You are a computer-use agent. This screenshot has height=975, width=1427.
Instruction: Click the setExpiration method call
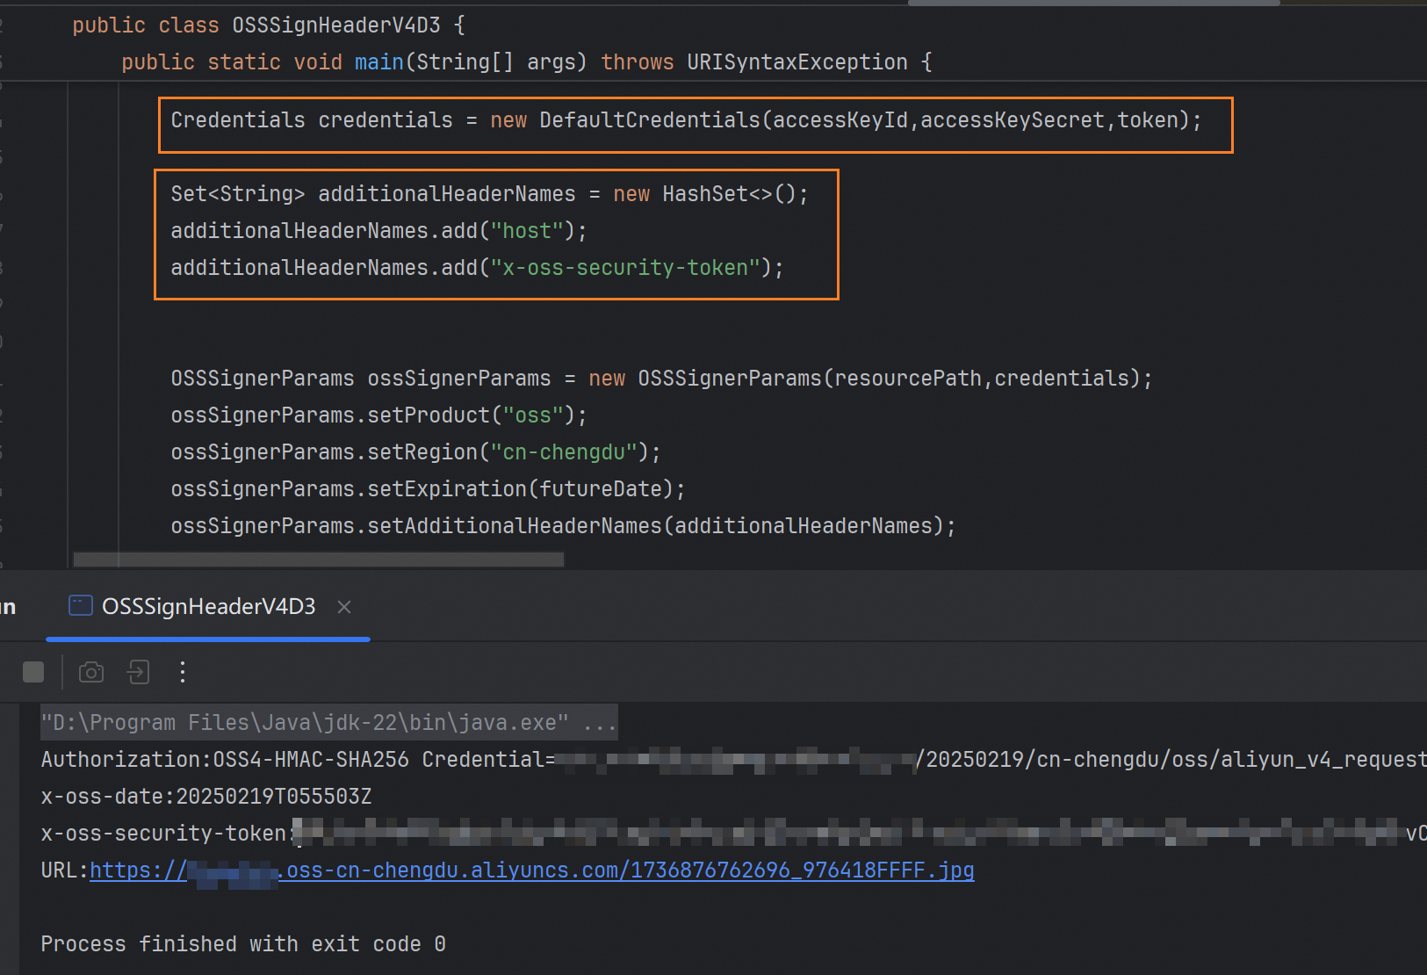tap(446, 489)
